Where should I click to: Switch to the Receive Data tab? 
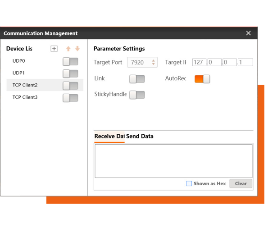click(109, 136)
